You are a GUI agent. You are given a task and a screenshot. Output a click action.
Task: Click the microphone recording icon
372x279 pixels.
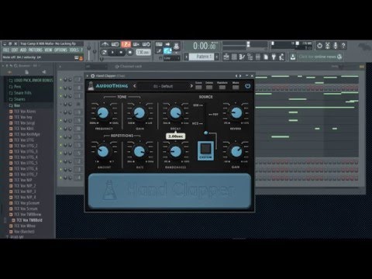(x=336, y=46)
